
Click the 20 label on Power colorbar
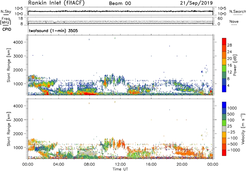[229, 59]
